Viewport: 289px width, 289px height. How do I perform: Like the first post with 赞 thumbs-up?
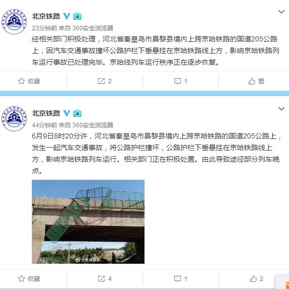pos(256,81)
